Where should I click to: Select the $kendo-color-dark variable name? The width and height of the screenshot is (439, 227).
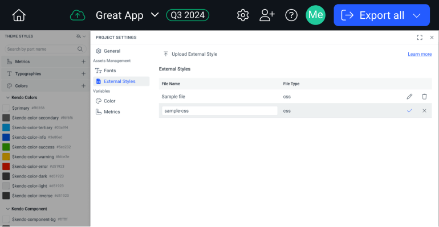point(30,176)
